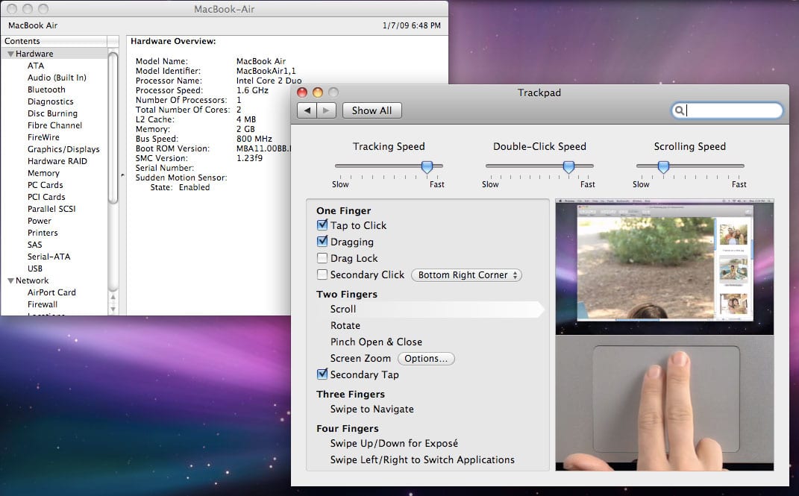Adjust the Scrolling Speed slider
This screenshot has width=799, height=496.
[x=663, y=166]
